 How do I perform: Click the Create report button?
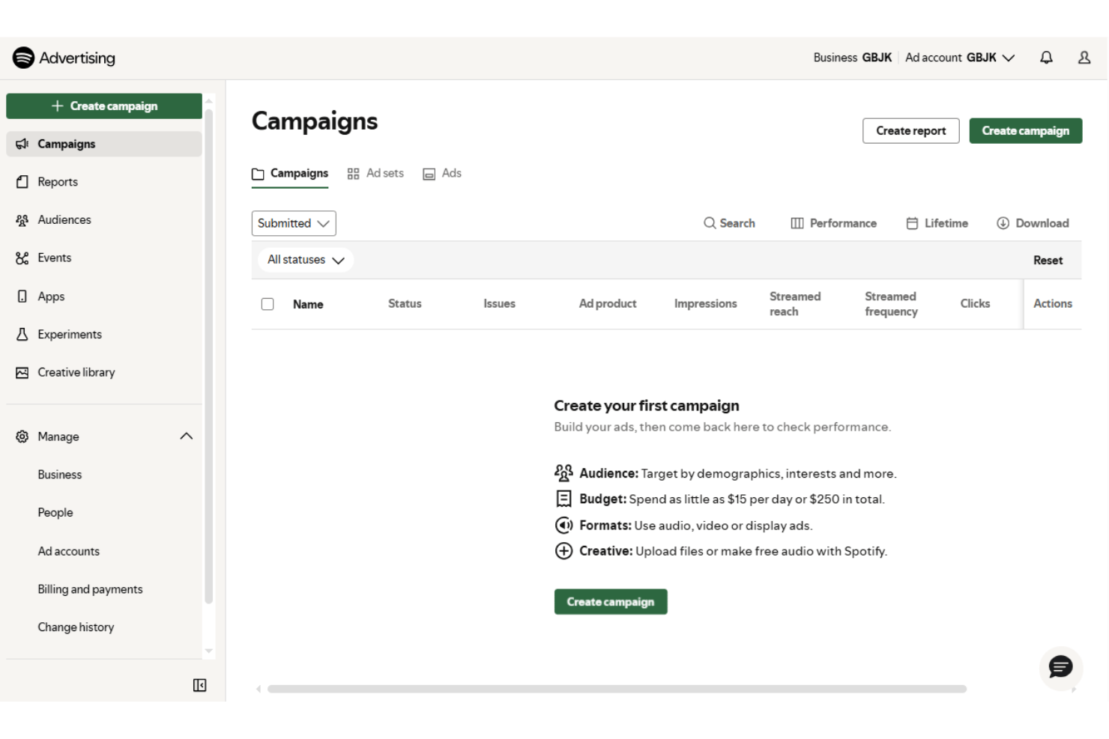910,131
